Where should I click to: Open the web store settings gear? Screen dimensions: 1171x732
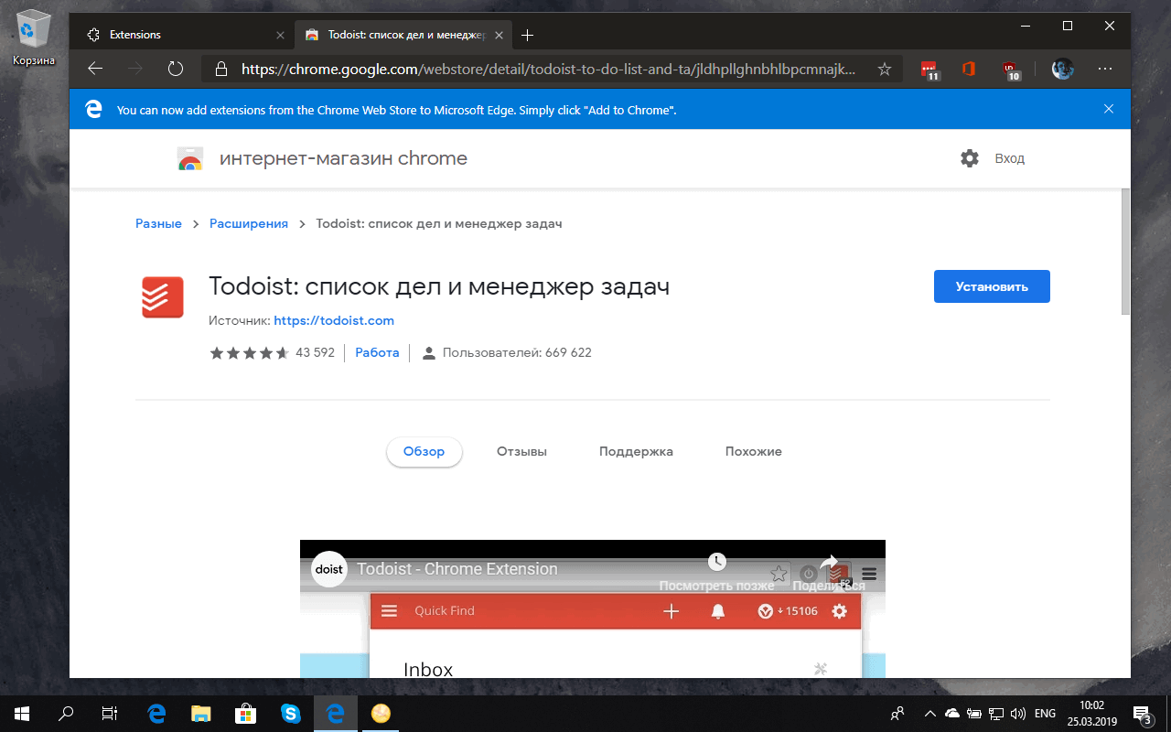pyautogui.click(x=970, y=158)
